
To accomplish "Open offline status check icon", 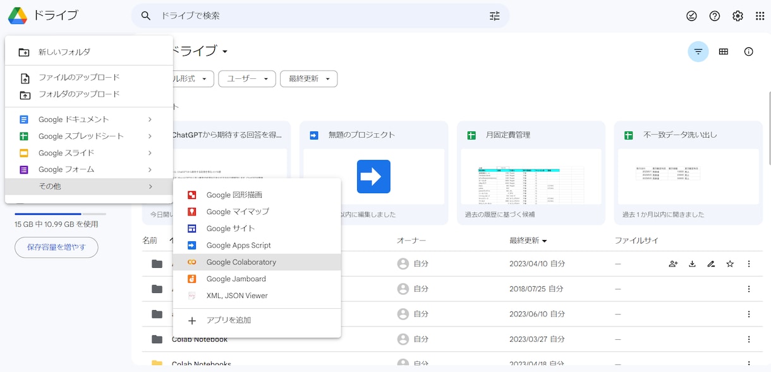I will click(x=691, y=16).
